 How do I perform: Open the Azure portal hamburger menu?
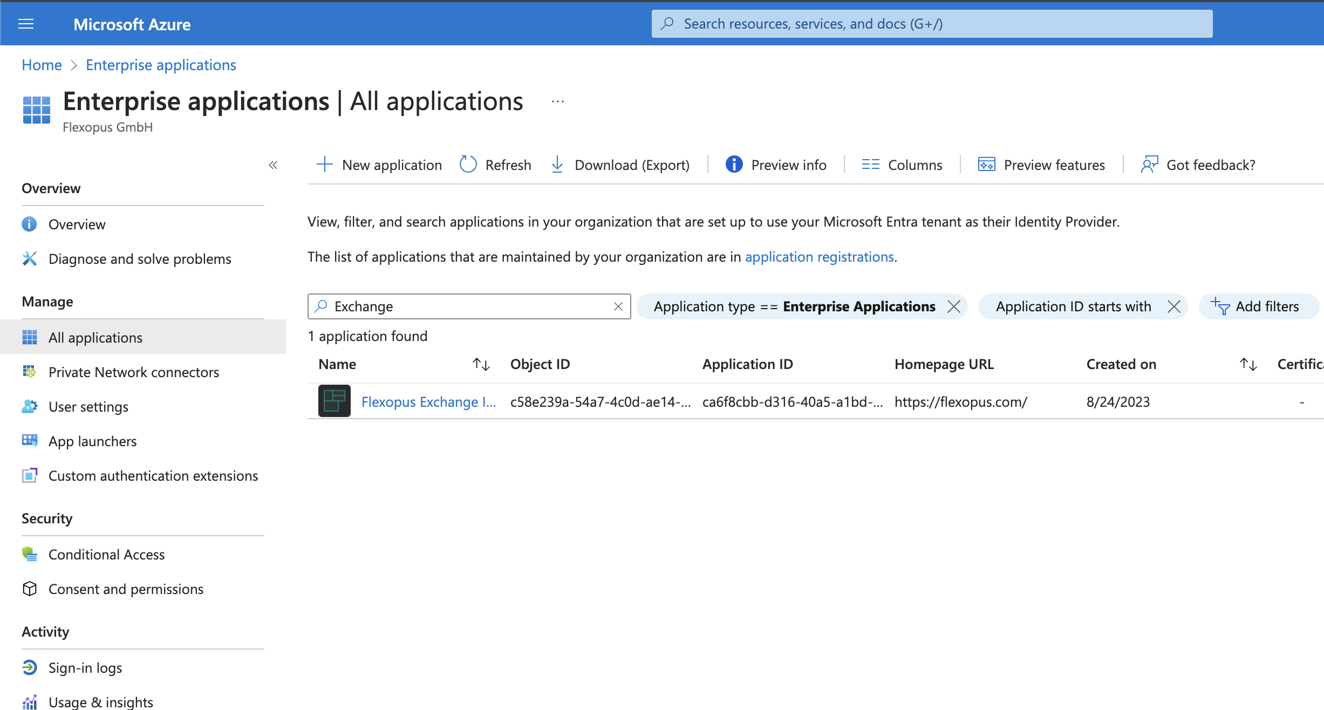coord(26,24)
